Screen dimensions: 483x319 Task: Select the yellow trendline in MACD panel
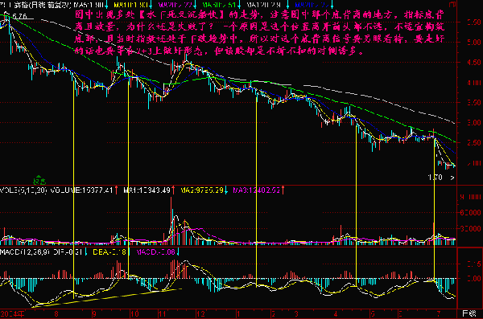coord(106,297)
